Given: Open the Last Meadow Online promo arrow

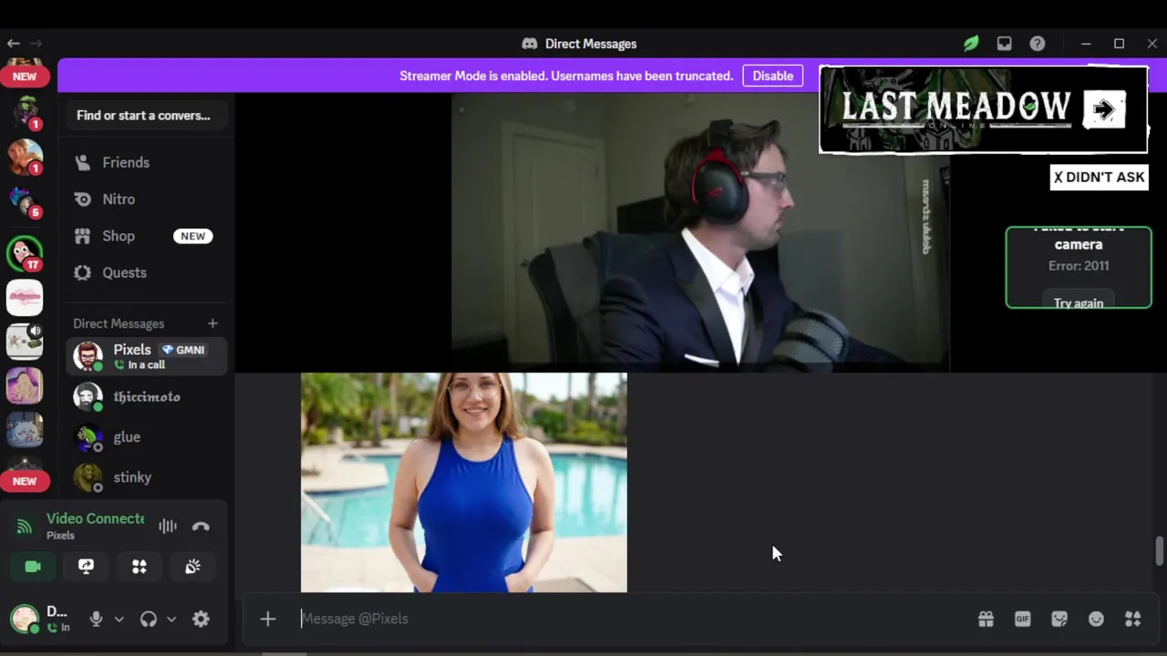Looking at the screenshot, I should point(1104,110).
